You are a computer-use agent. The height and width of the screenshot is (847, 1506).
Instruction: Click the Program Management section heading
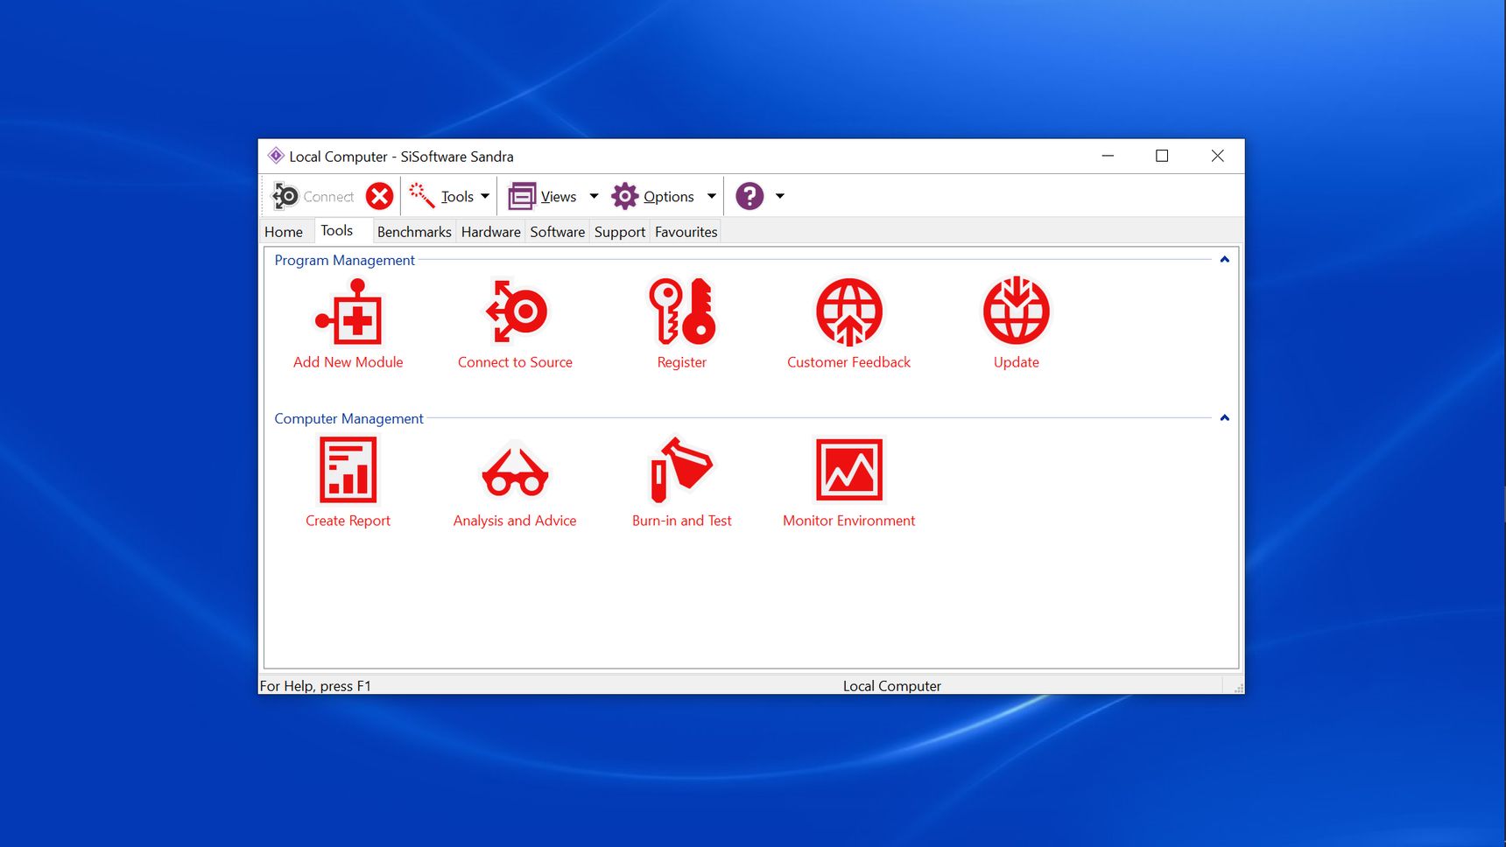tap(345, 260)
